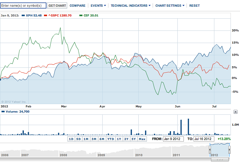Image resolution: width=240 pixels, height=162 pixels.
Task: Select the 5Y time range
Action: coord(134,139)
